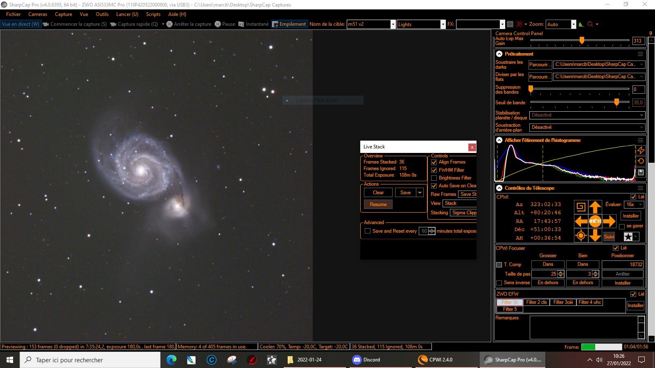Toggle the Empilement live stack icon
655x368 pixels.
click(276, 24)
